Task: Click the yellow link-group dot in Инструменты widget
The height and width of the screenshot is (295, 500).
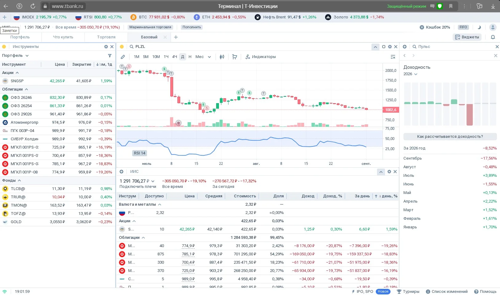Action: [x=4, y=47]
